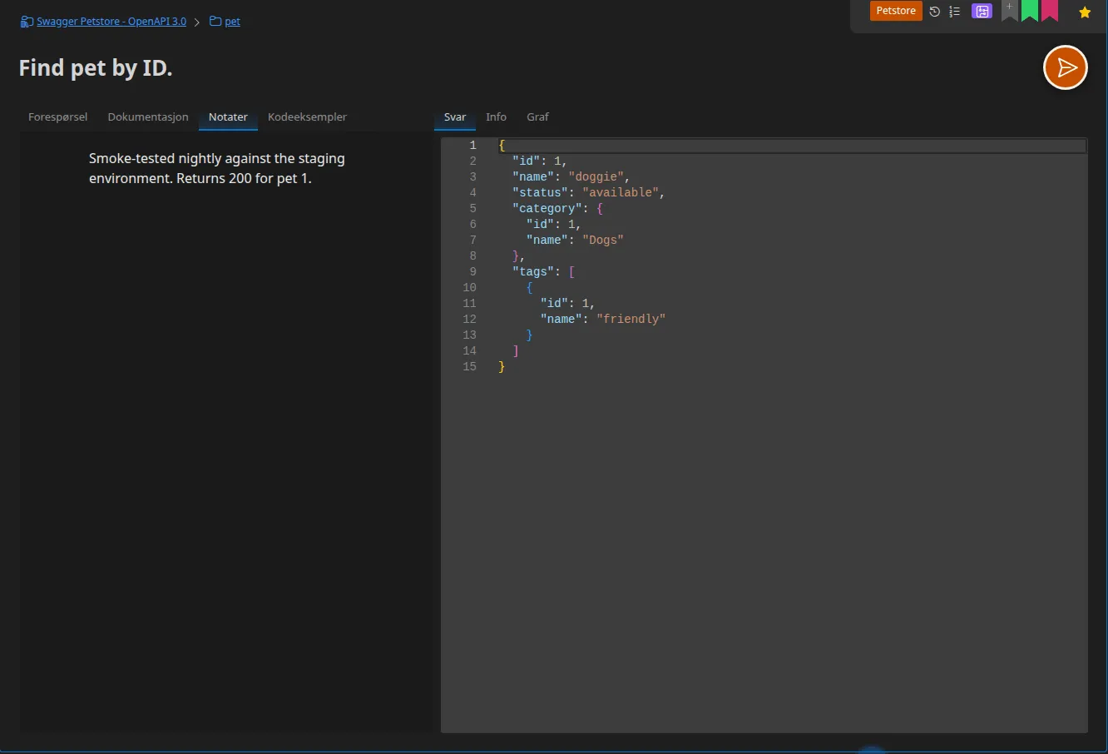Image resolution: width=1108 pixels, height=754 pixels.
Task: Open the Swagger Petstore - OpenAPI 3.0 breadcrumb link
Action: coord(111,22)
